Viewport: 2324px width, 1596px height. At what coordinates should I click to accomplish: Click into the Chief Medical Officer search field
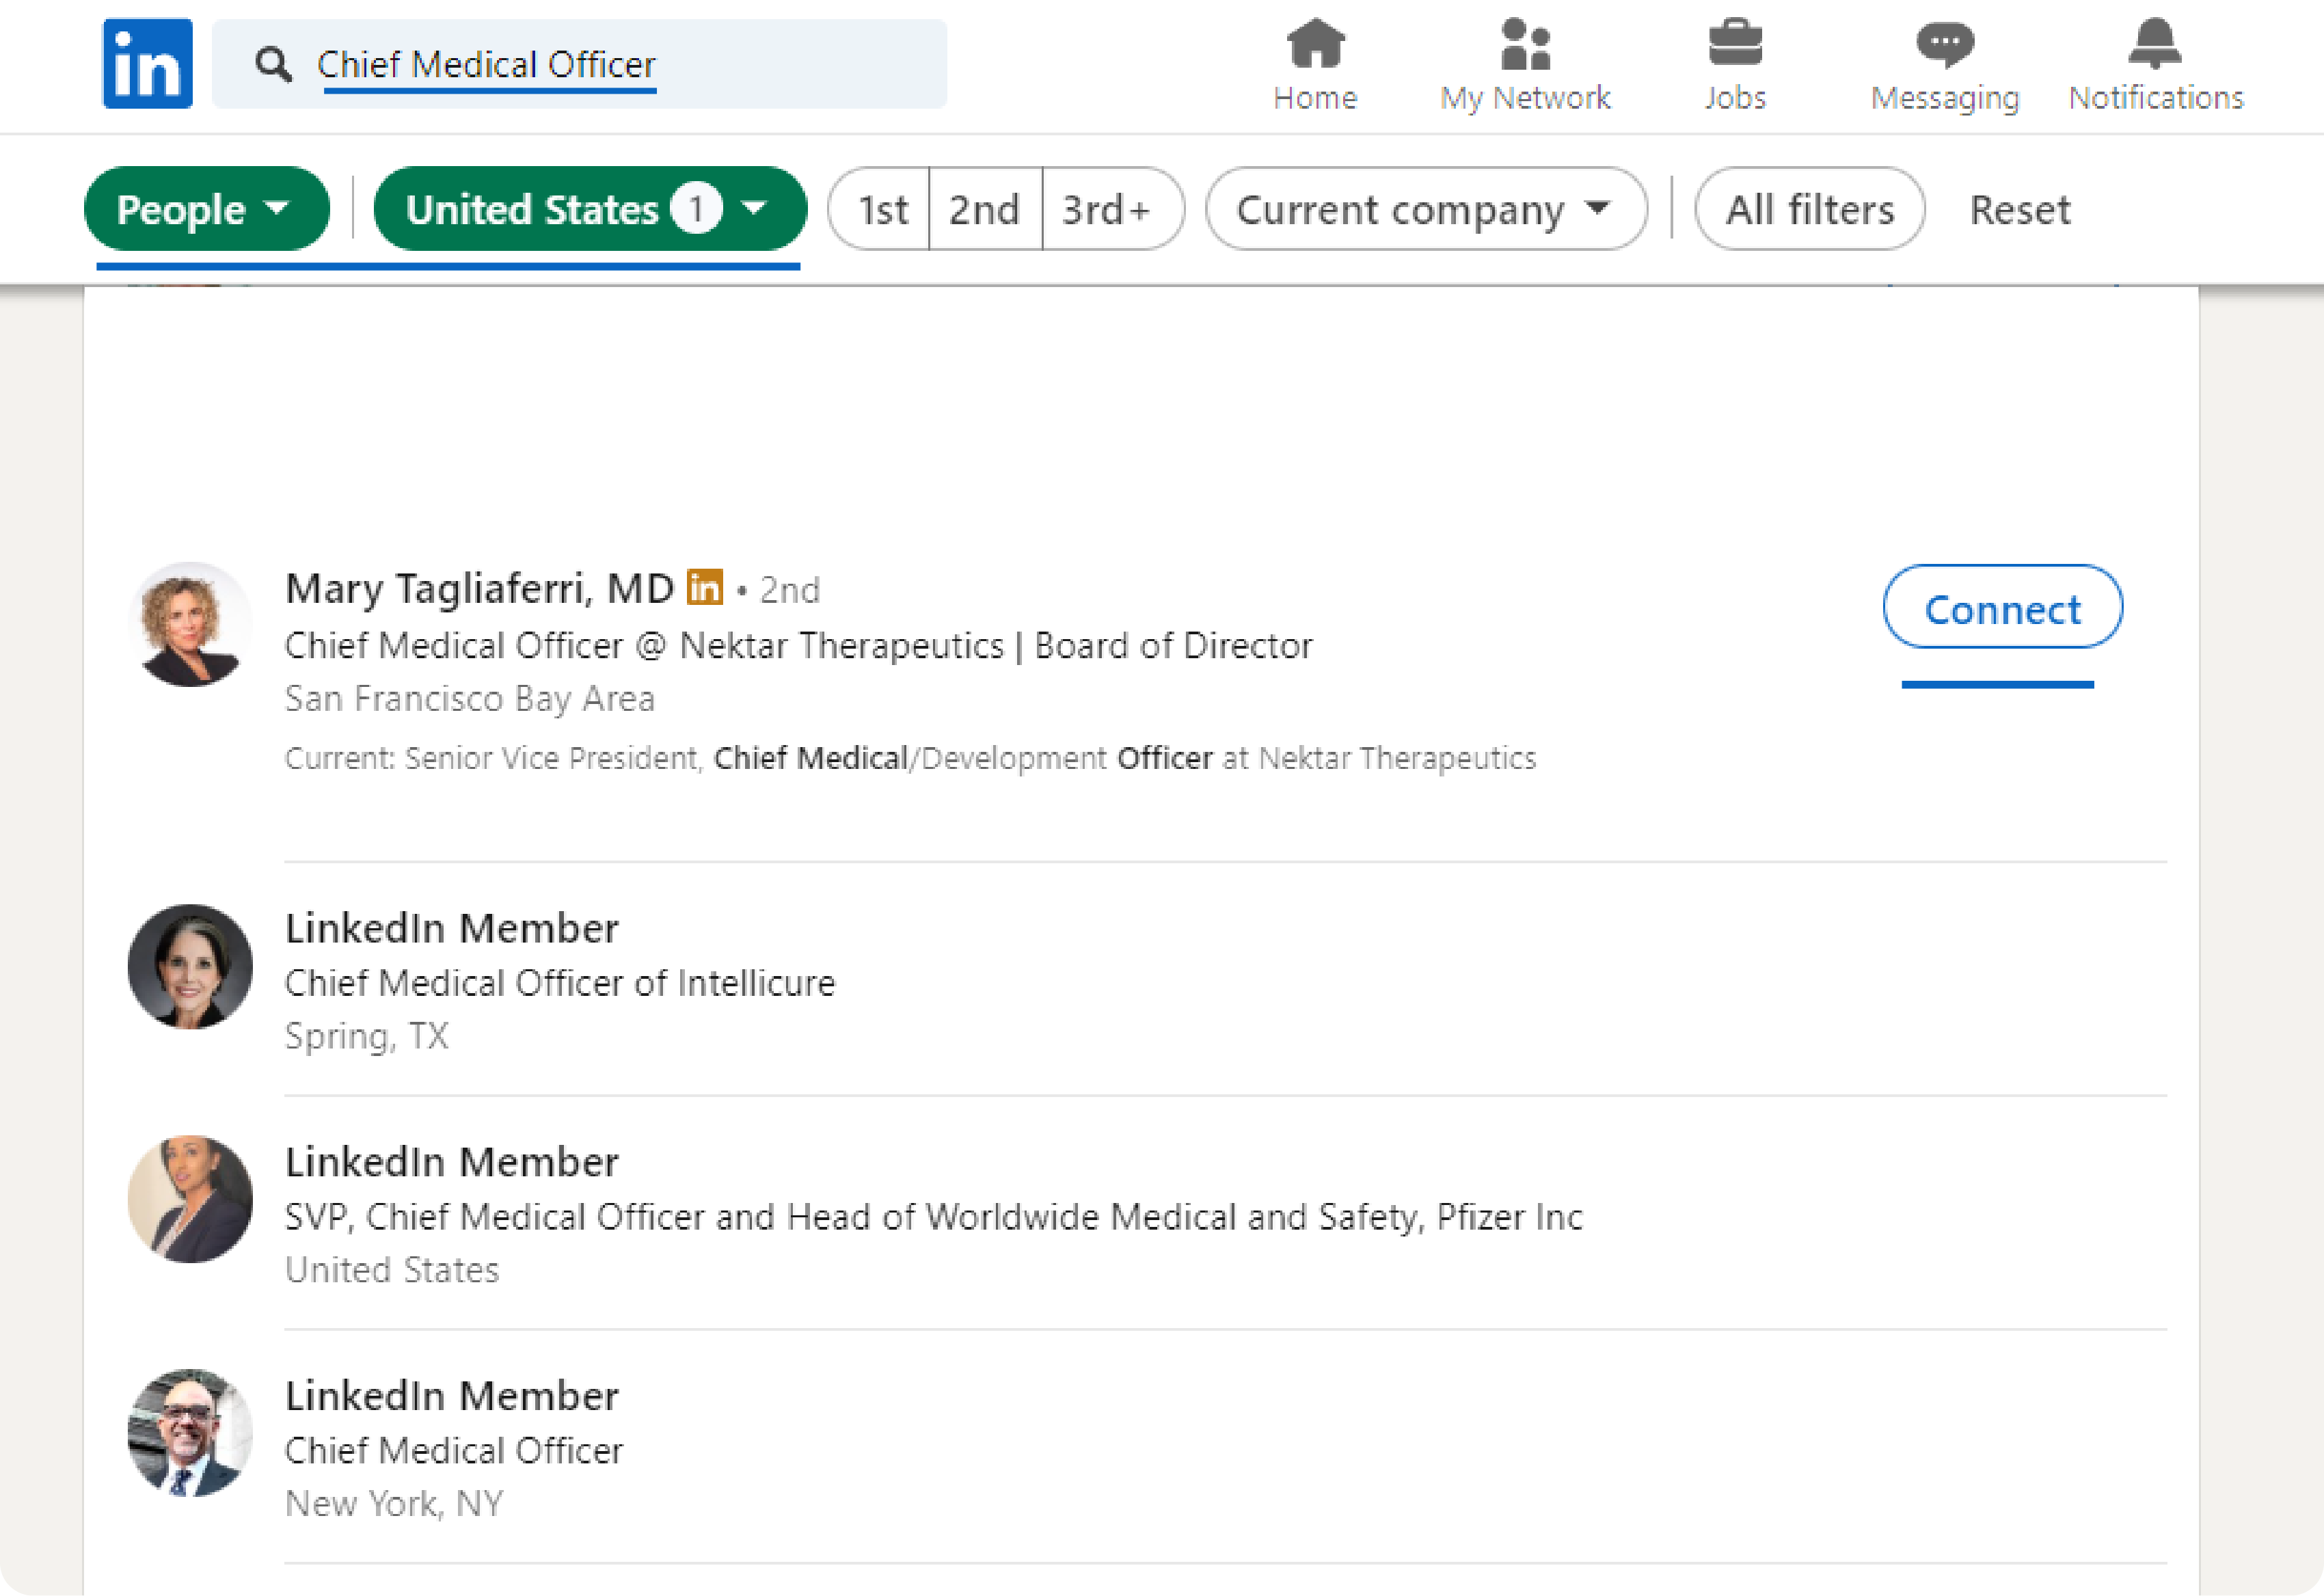(x=580, y=64)
